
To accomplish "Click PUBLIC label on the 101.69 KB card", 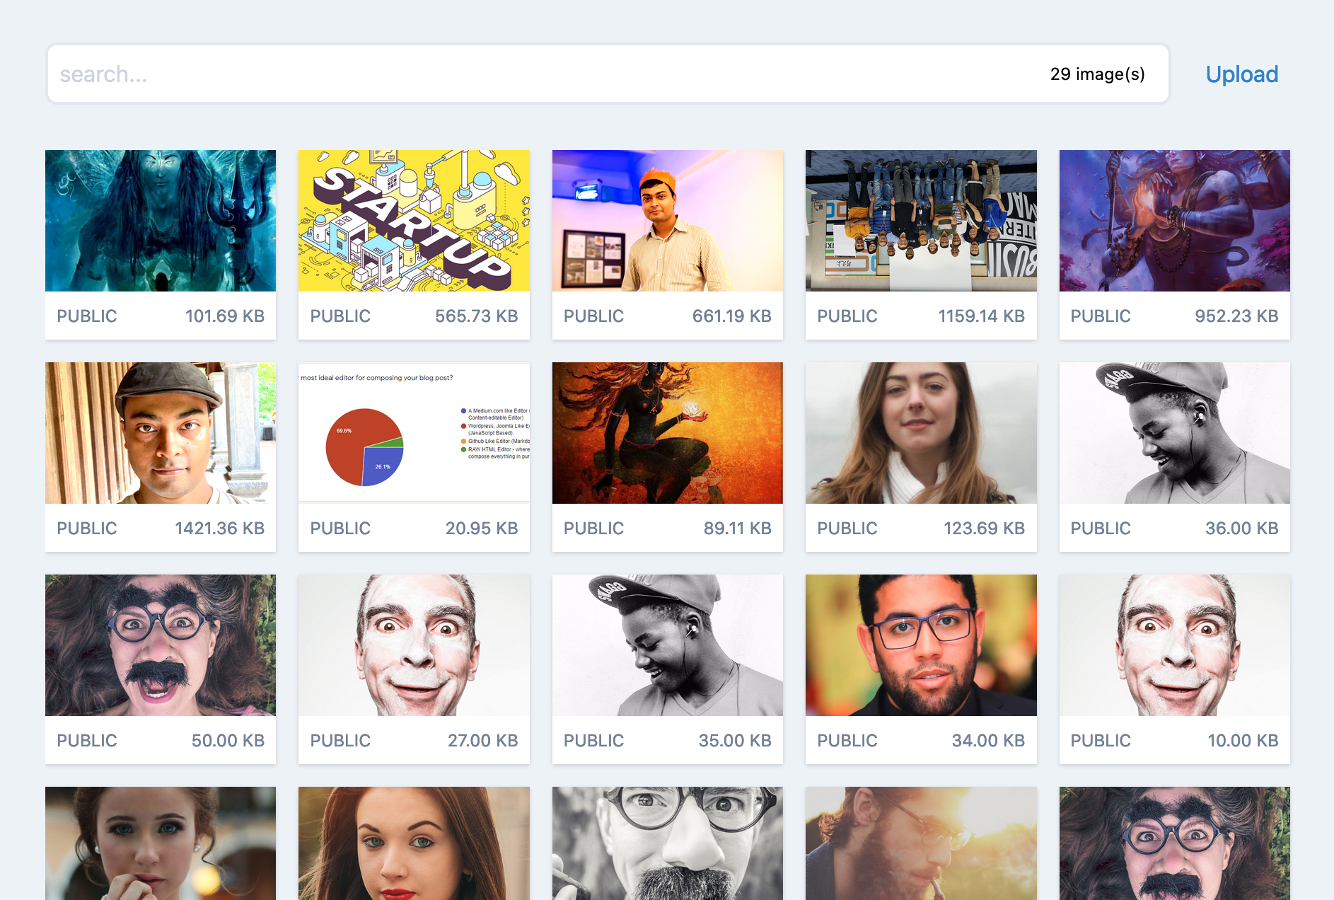I will (87, 316).
